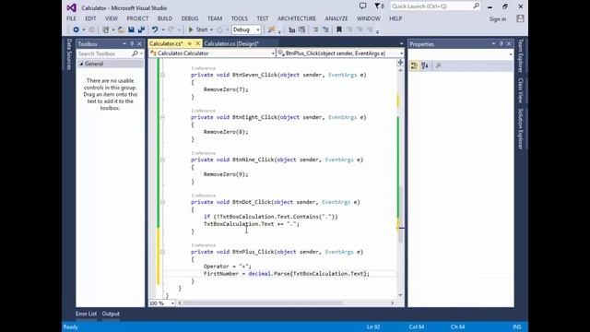The image size is (590, 332).
Task: Open the document tabs list arrow
Action: (x=401, y=44)
